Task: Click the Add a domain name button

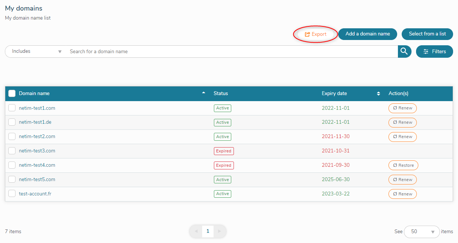Action: coord(367,34)
